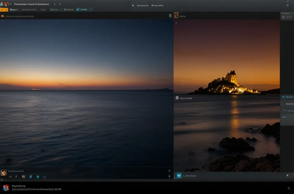Click the teal round icon in the bottom toolbar
The height and width of the screenshot is (194, 294).
point(38,177)
